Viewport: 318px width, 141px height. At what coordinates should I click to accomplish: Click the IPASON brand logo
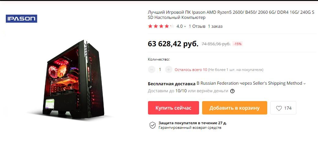coord(21,19)
